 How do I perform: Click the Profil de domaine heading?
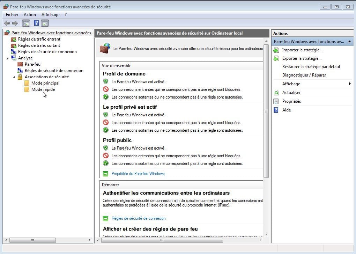pos(124,74)
